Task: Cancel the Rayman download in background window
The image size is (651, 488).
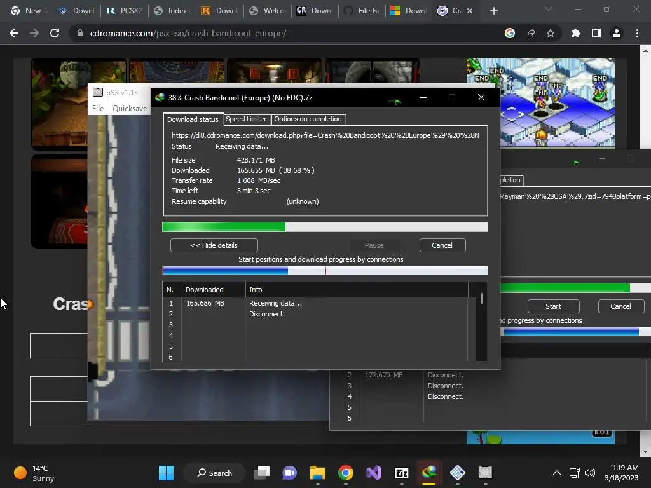Action: pyautogui.click(x=620, y=306)
